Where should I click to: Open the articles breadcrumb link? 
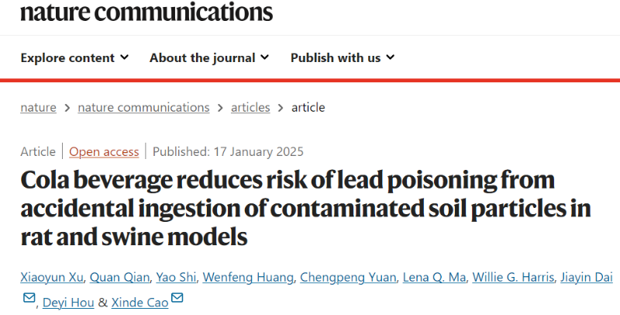[250, 107]
